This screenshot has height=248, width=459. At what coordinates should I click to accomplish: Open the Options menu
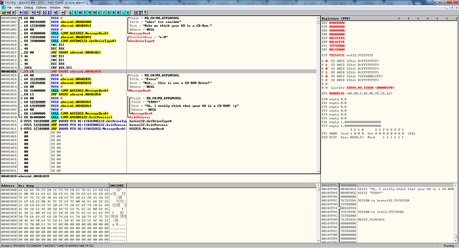41,7
